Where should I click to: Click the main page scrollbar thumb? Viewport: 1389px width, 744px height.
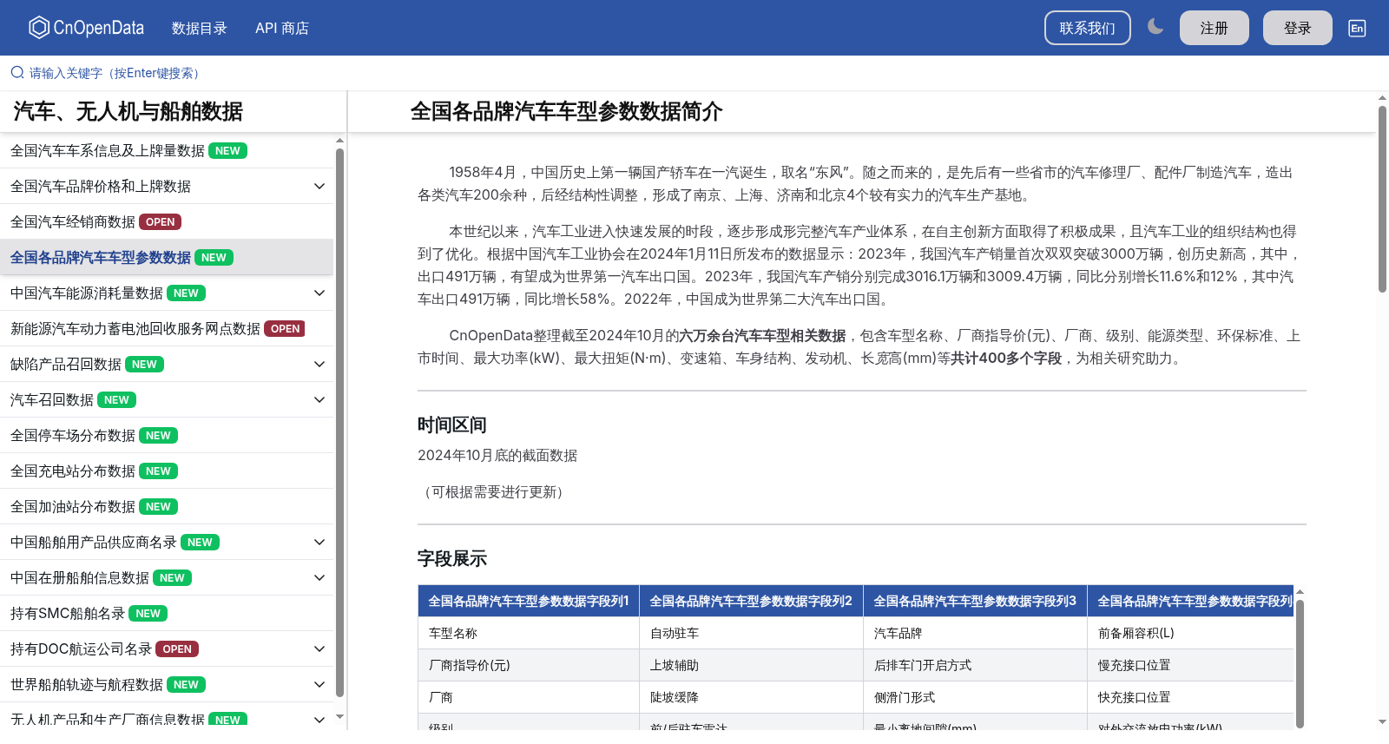[x=1382, y=199]
